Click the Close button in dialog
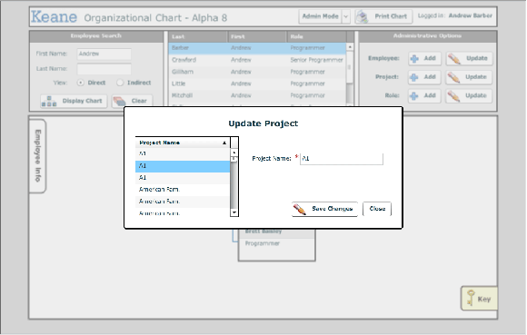This screenshot has height=335, width=527. pos(377,209)
